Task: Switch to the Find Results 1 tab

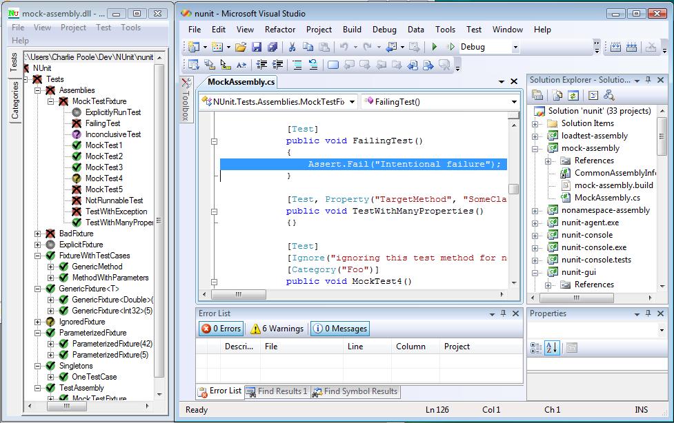Action: [x=277, y=391]
